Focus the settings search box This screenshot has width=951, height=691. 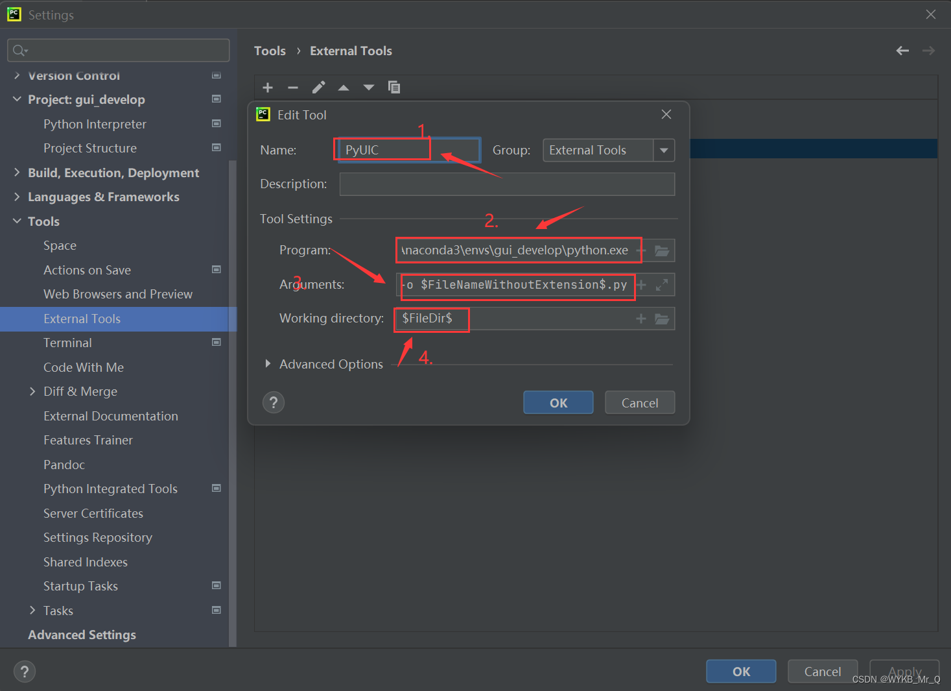[119, 50]
